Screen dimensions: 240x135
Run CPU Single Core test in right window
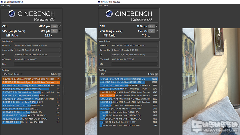point(151,31)
